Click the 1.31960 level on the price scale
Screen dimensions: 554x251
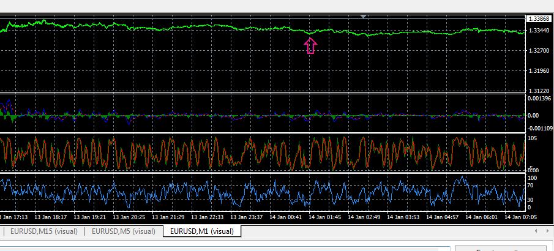[539, 70]
